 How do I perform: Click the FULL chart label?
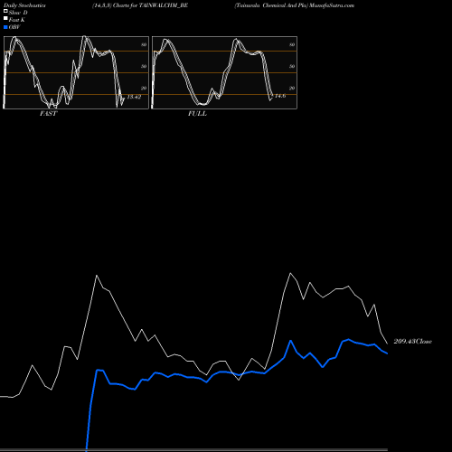[x=197, y=114]
